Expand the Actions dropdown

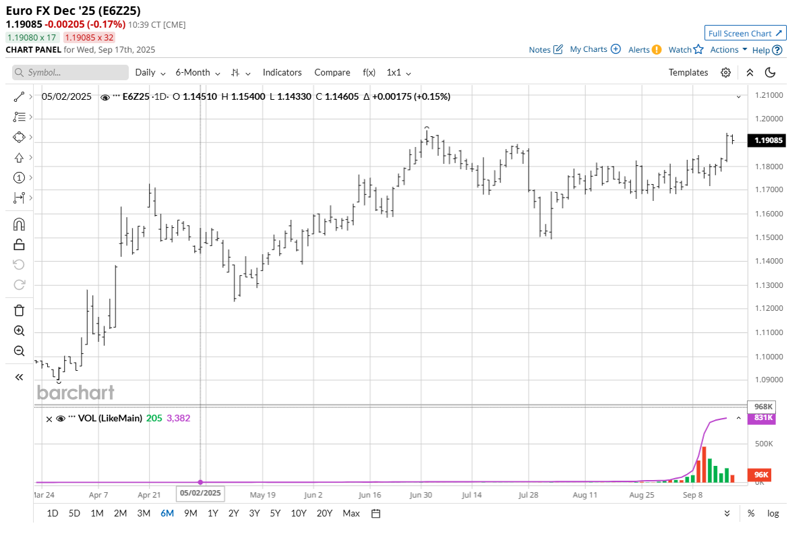point(729,49)
